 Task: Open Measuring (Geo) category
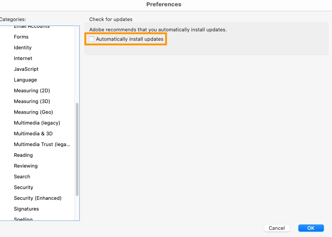(x=33, y=112)
